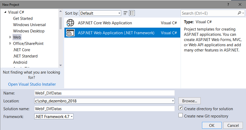Open the Location path dropdown

(173, 101)
